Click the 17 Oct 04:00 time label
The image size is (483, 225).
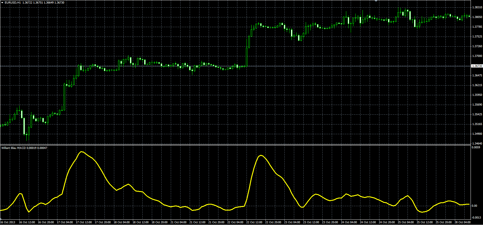pyautogui.click(x=65, y=222)
